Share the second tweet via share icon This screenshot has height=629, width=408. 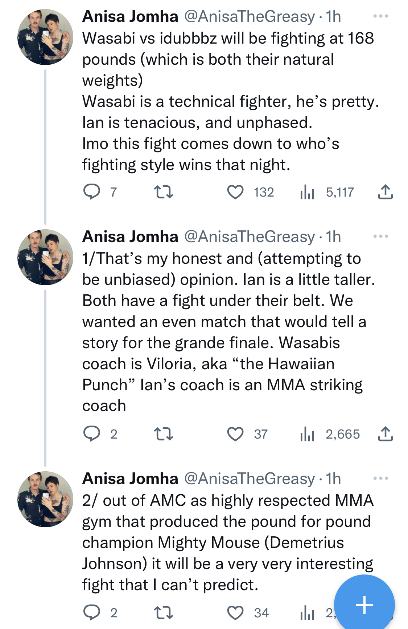385,434
